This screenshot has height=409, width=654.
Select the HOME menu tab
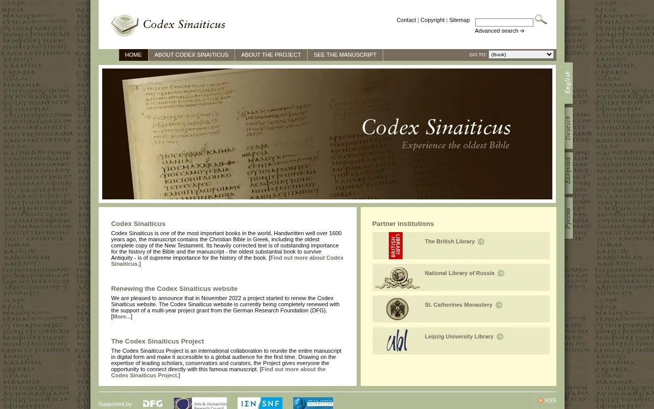tap(133, 55)
